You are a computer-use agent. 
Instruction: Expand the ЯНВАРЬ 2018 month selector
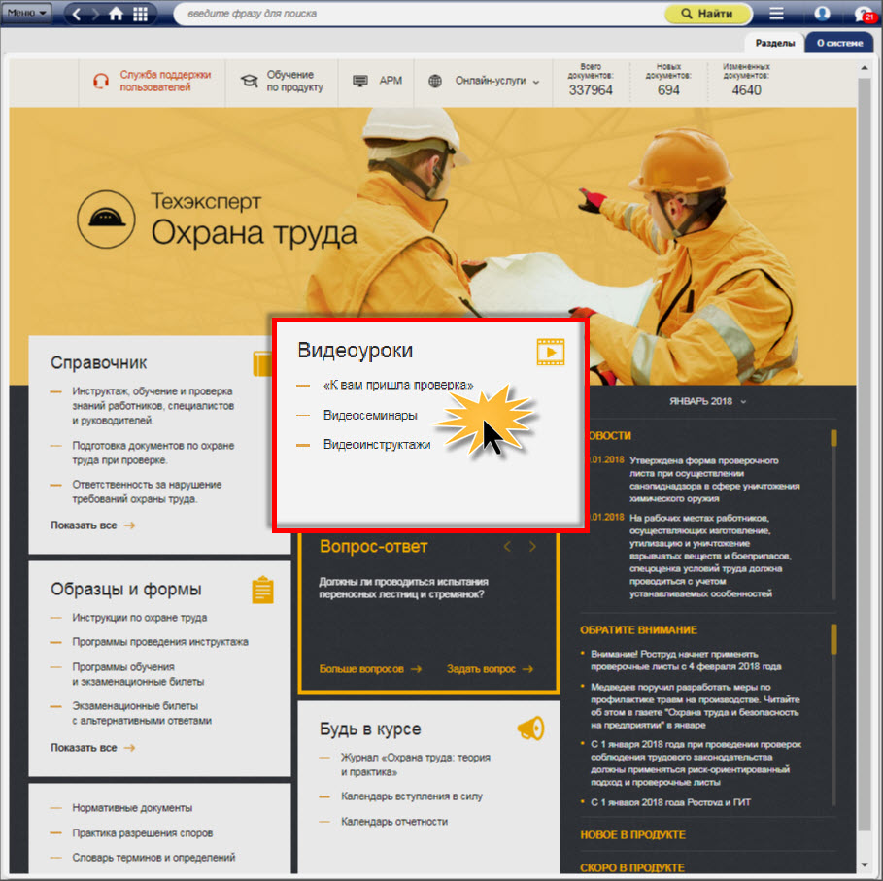[708, 400]
